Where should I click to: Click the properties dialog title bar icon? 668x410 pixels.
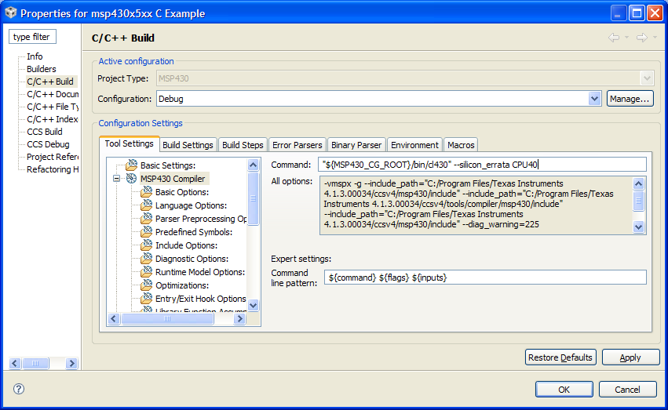coord(11,13)
